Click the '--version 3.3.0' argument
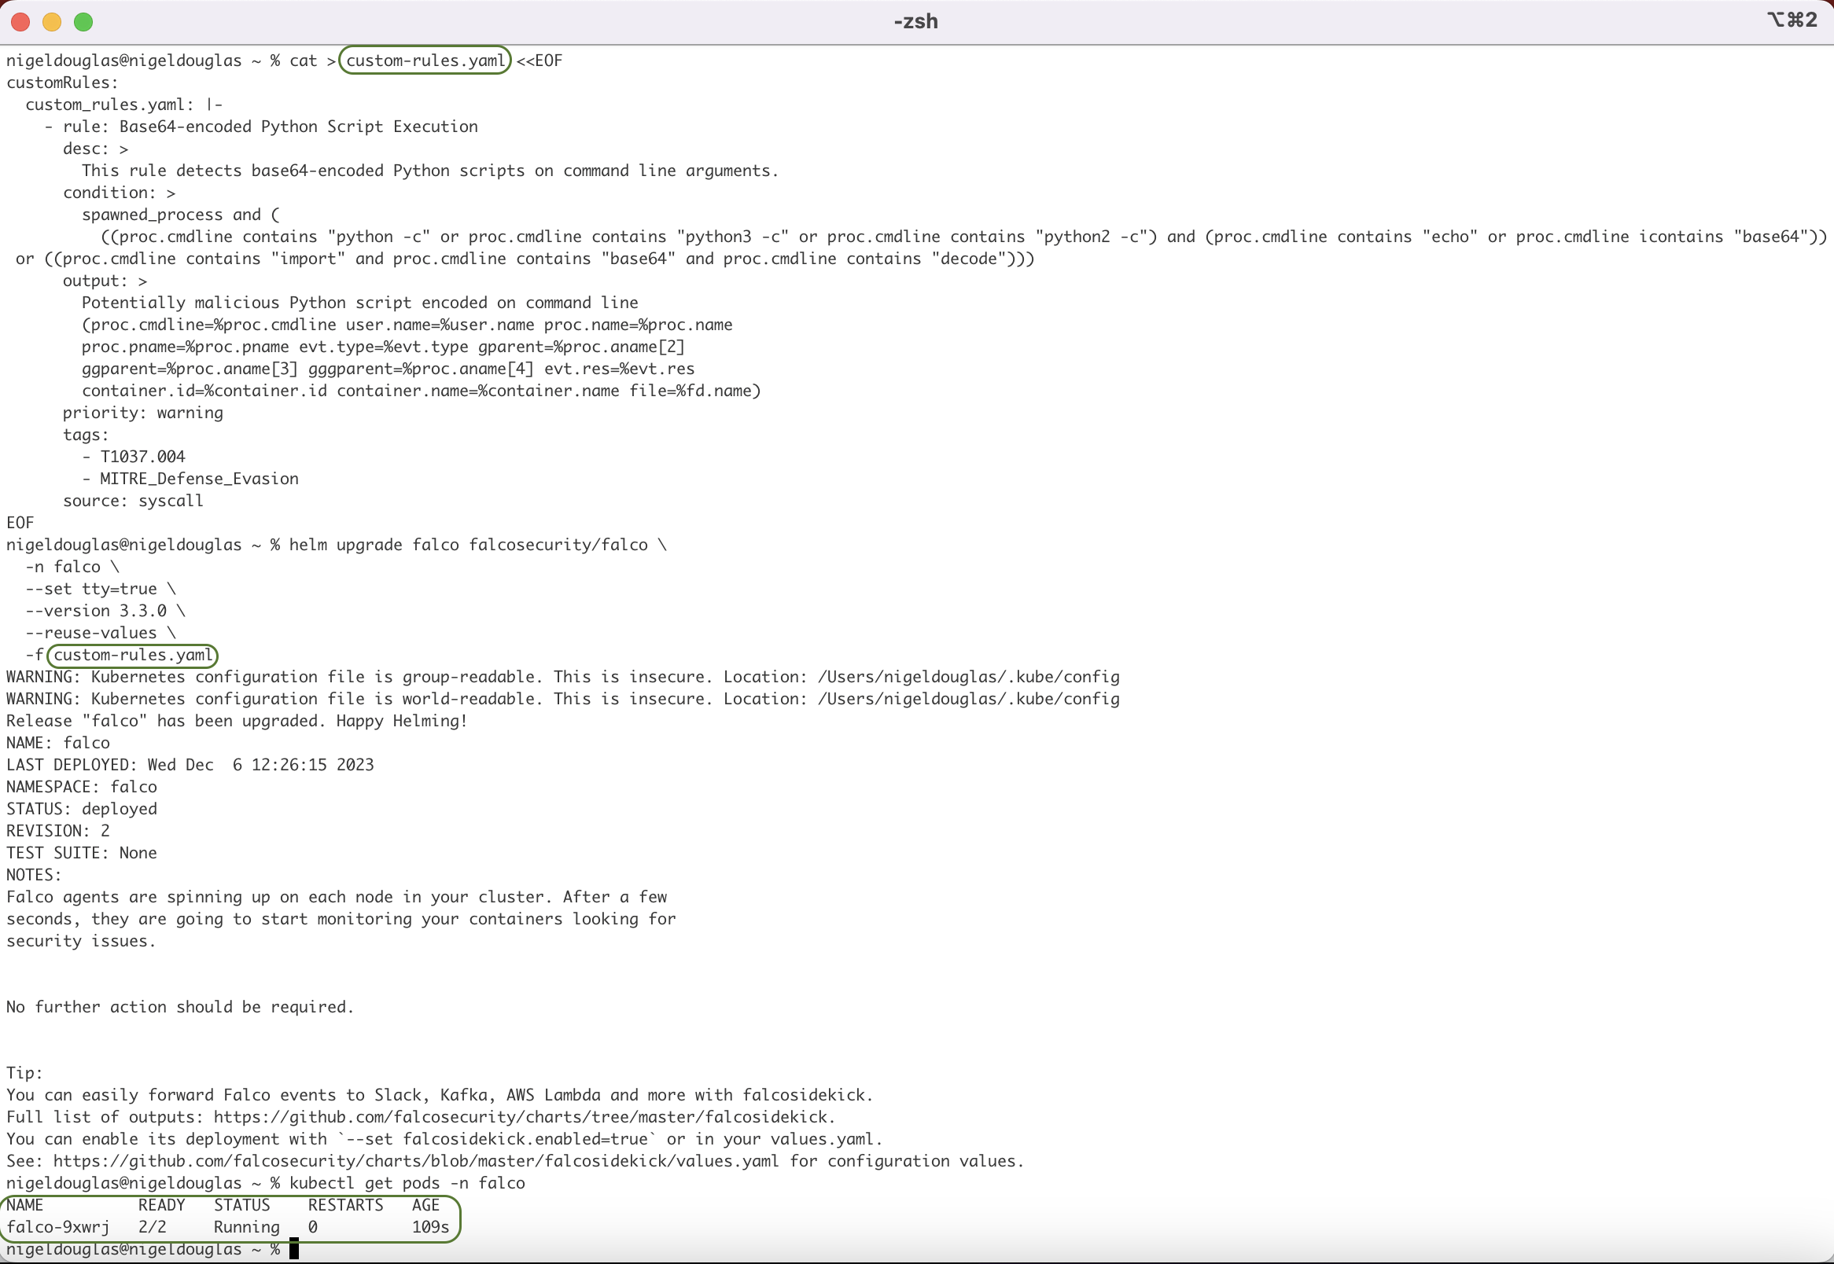Screen dimensions: 1834x1264 coord(96,611)
